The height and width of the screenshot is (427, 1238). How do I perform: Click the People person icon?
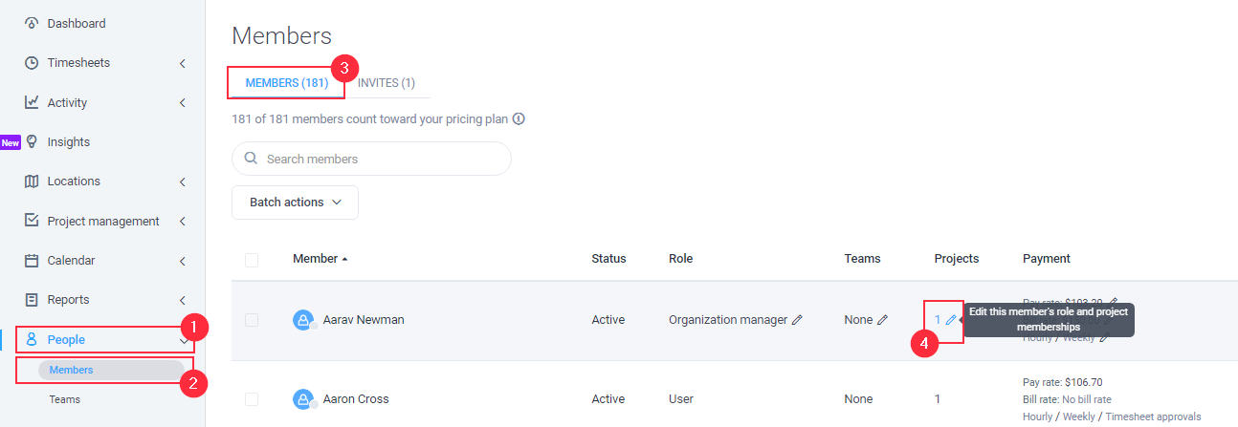point(32,339)
